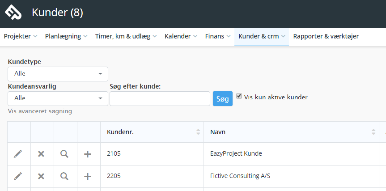Add to EazyProject Kunde with plus icon

pyautogui.click(x=88, y=154)
